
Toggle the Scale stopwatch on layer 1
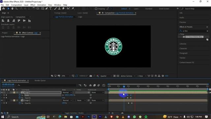click(x=20, y=95)
